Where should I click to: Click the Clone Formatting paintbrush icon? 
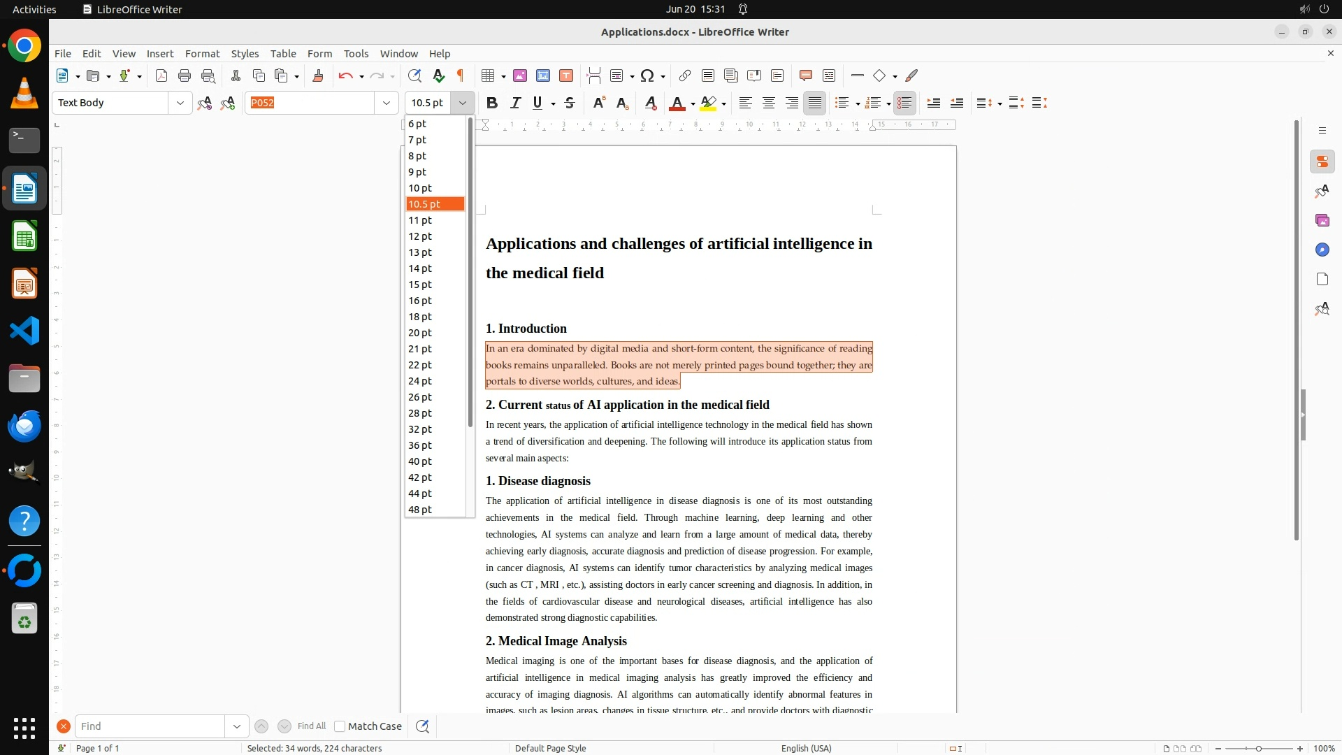pyautogui.click(x=318, y=75)
